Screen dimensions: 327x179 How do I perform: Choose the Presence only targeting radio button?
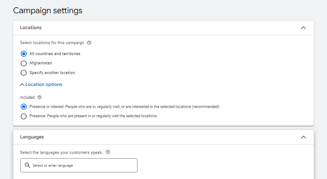[23, 116]
